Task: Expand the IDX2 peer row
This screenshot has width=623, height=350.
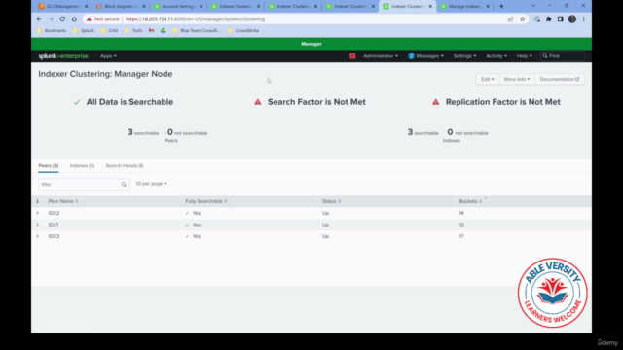Action: (x=37, y=213)
